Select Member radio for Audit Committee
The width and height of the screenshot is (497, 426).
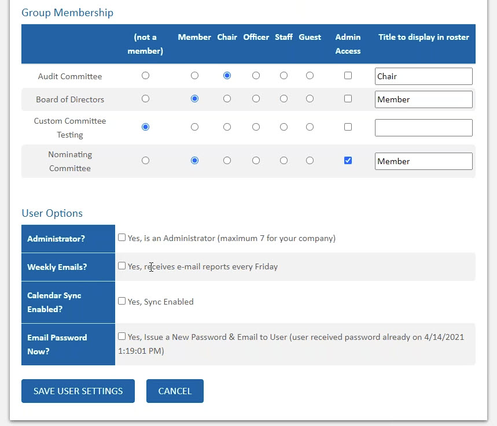[194, 75]
